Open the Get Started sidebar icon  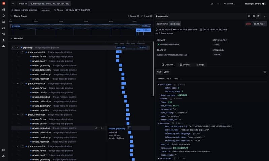pos(4,10)
